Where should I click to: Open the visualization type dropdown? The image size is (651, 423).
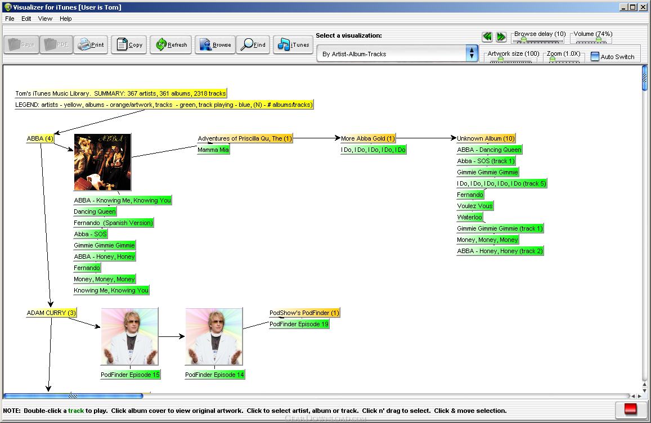pyautogui.click(x=397, y=54)
